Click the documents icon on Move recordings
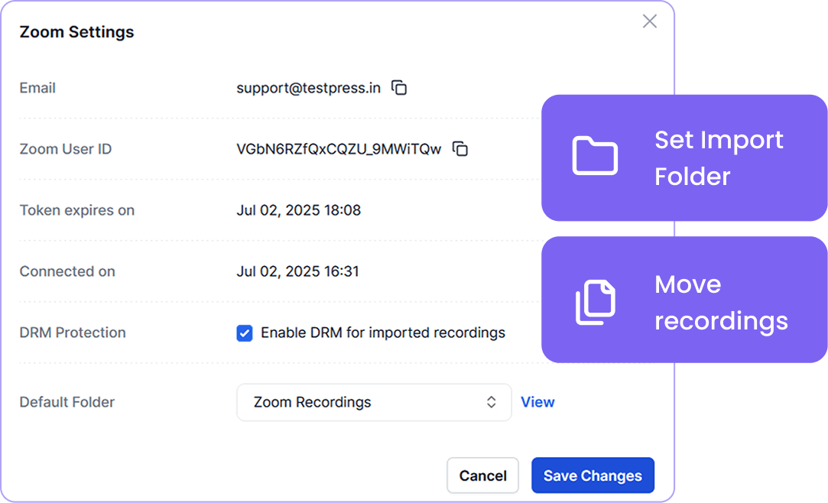 (595, 302)
